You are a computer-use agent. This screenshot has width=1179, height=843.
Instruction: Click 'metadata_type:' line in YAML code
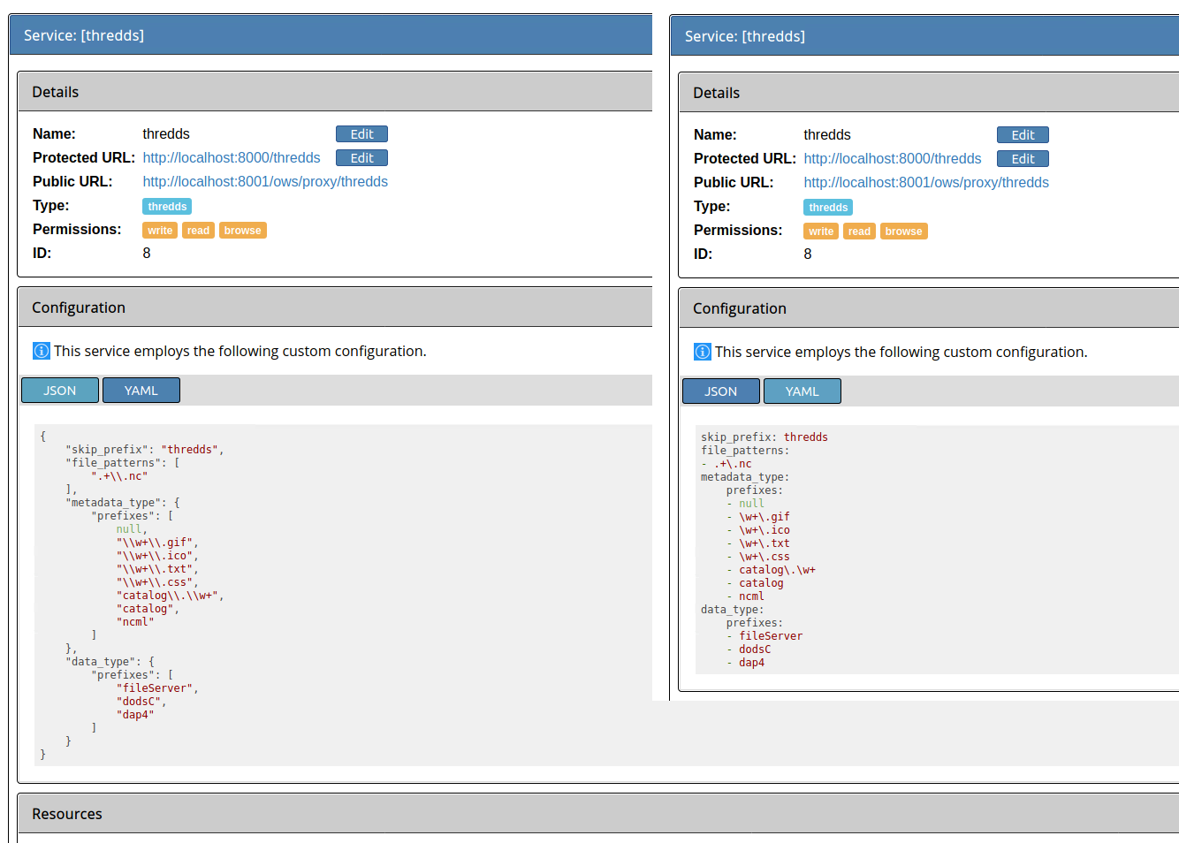click(x=745, y=477)
